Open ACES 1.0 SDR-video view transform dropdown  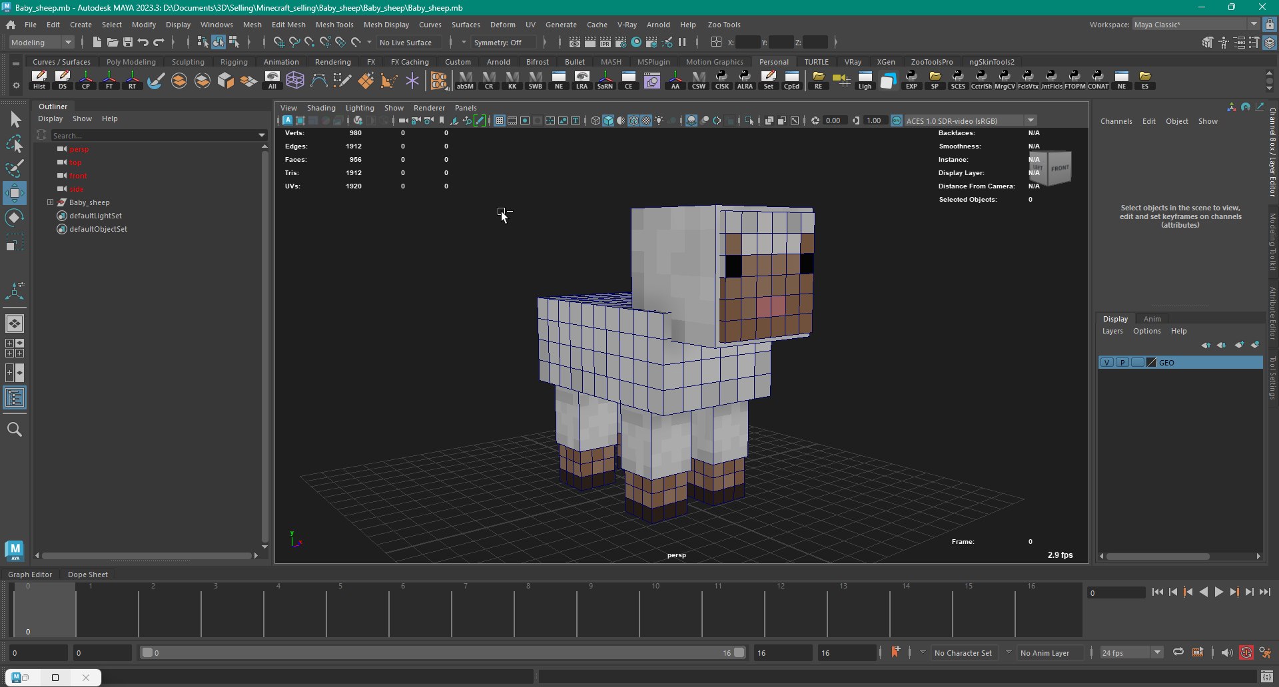coord(970,120)
